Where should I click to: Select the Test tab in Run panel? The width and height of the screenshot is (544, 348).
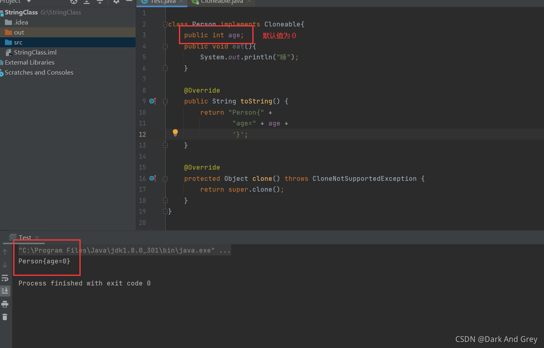[x=25, y=237]
